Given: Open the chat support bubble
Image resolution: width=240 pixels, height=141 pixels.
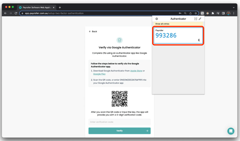Looking at the screenshot, I should 231,131.
